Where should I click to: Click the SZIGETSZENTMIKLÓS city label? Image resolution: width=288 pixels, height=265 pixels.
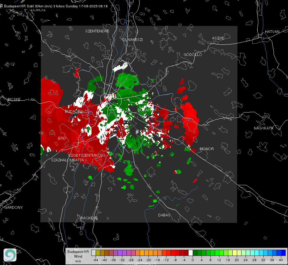click(x=87, y=155)
